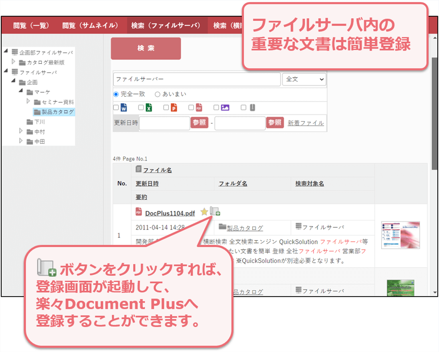Screen dimensions: 439x352
Task: Click the second 参照 date button
Action: [275, 123]
